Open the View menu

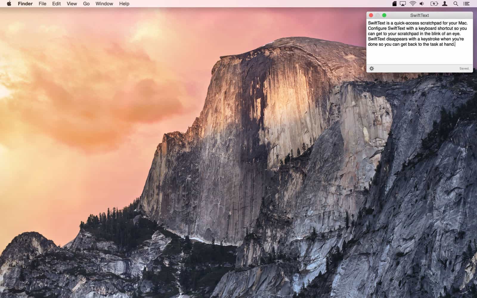71,4
